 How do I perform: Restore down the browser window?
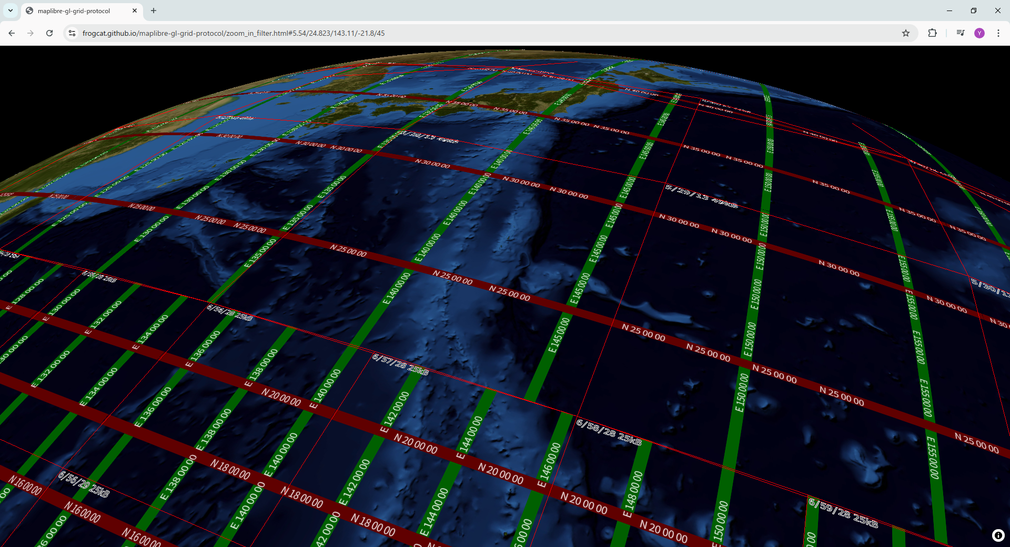pos(974,11)
